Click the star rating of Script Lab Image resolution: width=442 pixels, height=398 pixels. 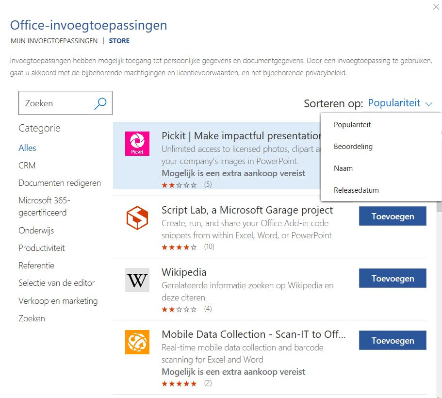[179, 247]
